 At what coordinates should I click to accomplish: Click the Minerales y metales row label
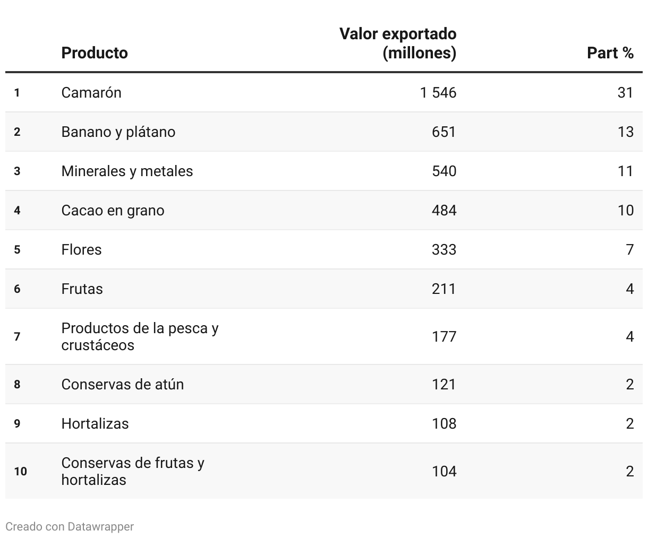(127, 171)
